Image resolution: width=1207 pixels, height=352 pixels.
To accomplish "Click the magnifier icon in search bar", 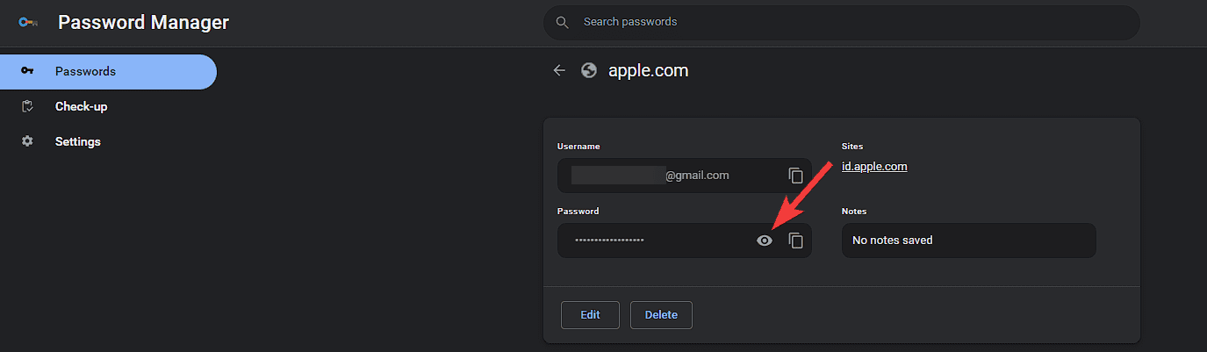I will click(563, 22).
